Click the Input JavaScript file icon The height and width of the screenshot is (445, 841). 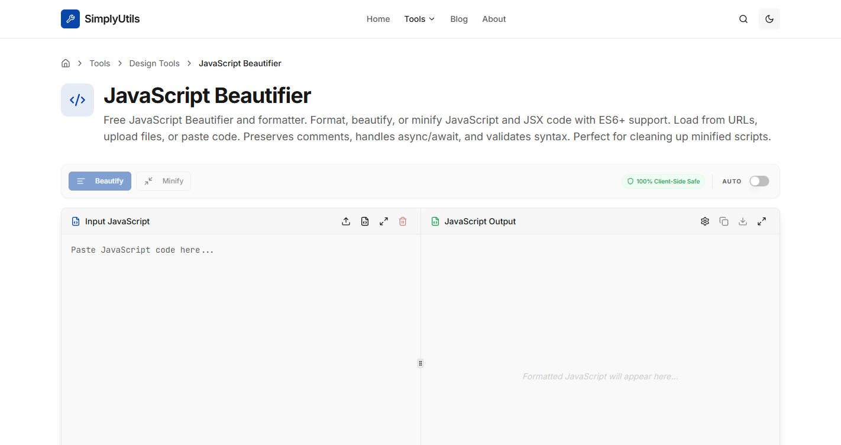(x=76, y=221)
